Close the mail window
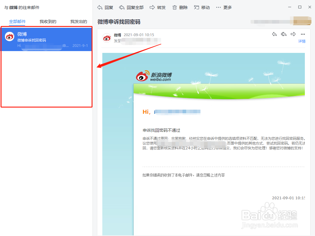This screenshot has height=236, width=315. [x=310, y=7]
